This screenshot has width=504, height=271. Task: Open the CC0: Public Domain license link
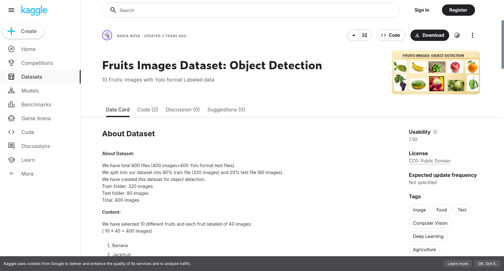[x=429, y=161]
